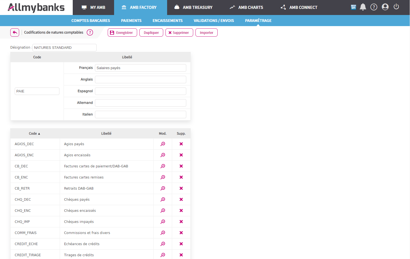Screen dimensions: 410x259
Task: Click the LinkedIn icon in header
Action: point(353,7)
